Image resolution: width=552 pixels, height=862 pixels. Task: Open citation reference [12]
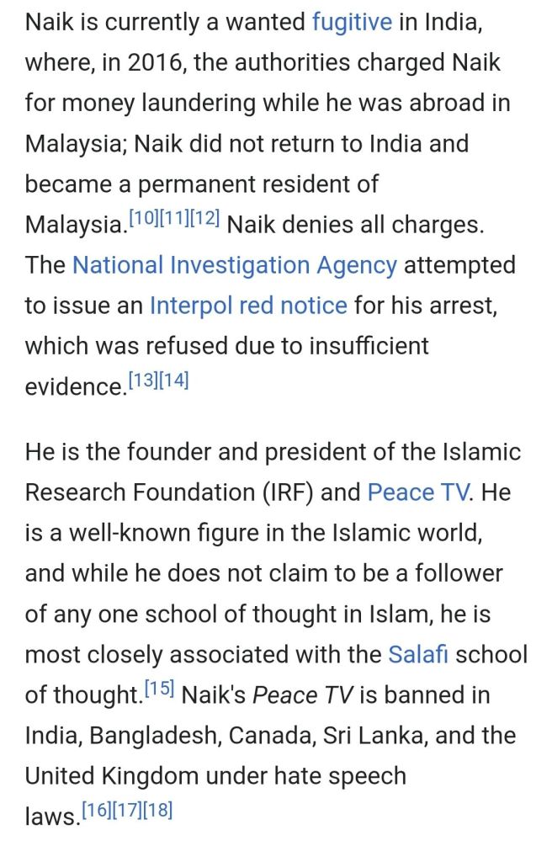pos(205,218)
